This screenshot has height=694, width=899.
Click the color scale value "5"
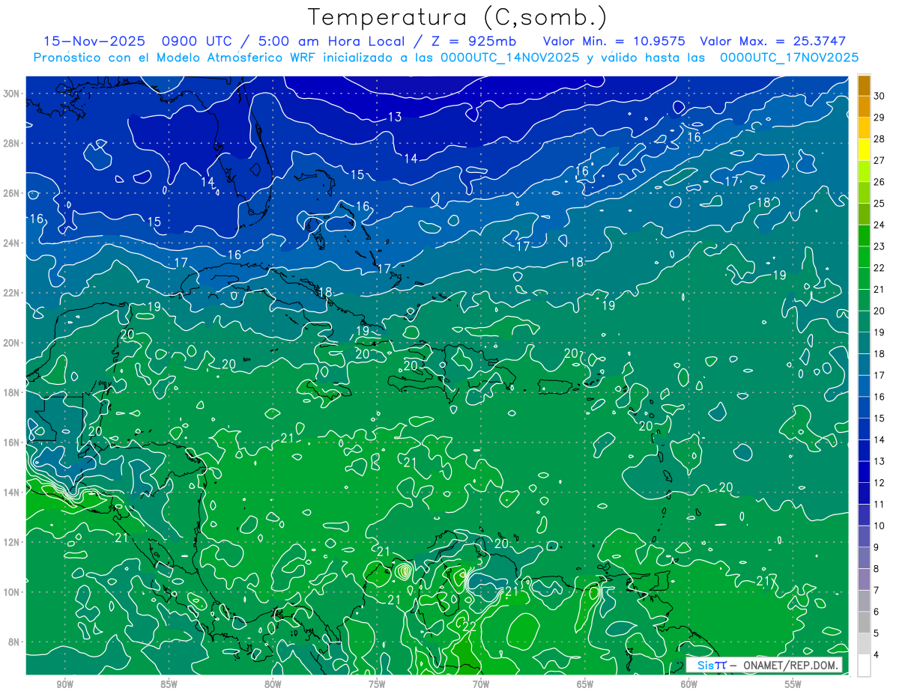coord(877,633)
